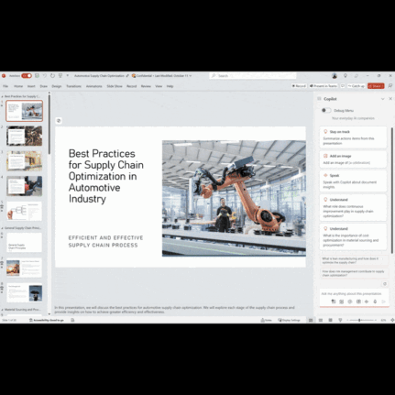Switch to the Slide Show tab

point(115,86)
